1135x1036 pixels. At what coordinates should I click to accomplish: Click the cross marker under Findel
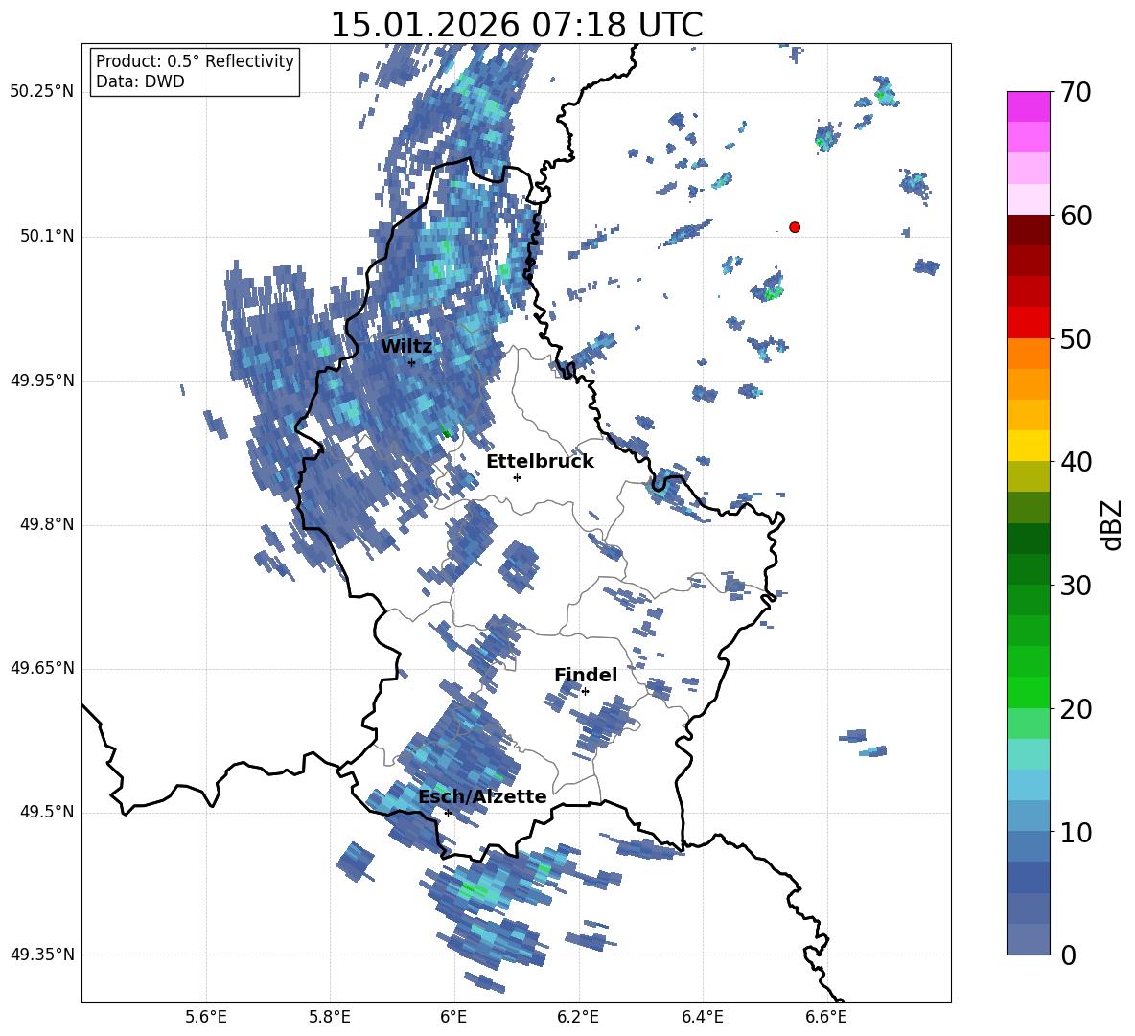tap(585, 692)
